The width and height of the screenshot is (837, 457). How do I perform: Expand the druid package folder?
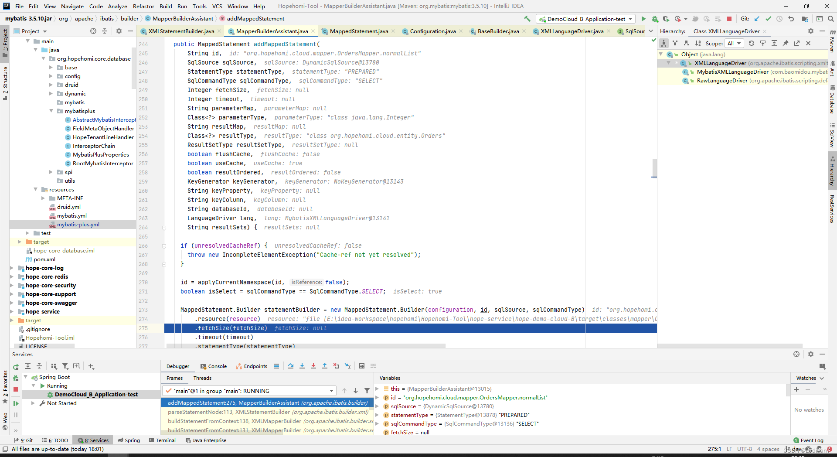click(51, 85)
